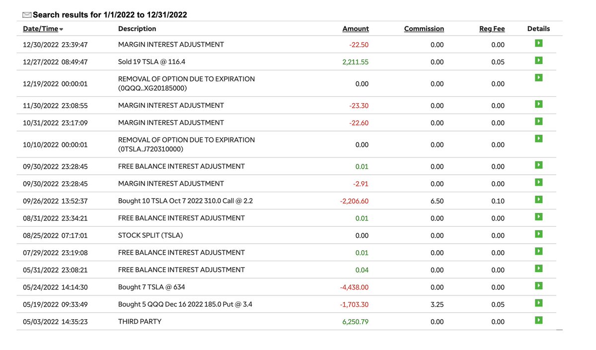
Task: Sort by Date/Time column header
Action: point(40,29)
